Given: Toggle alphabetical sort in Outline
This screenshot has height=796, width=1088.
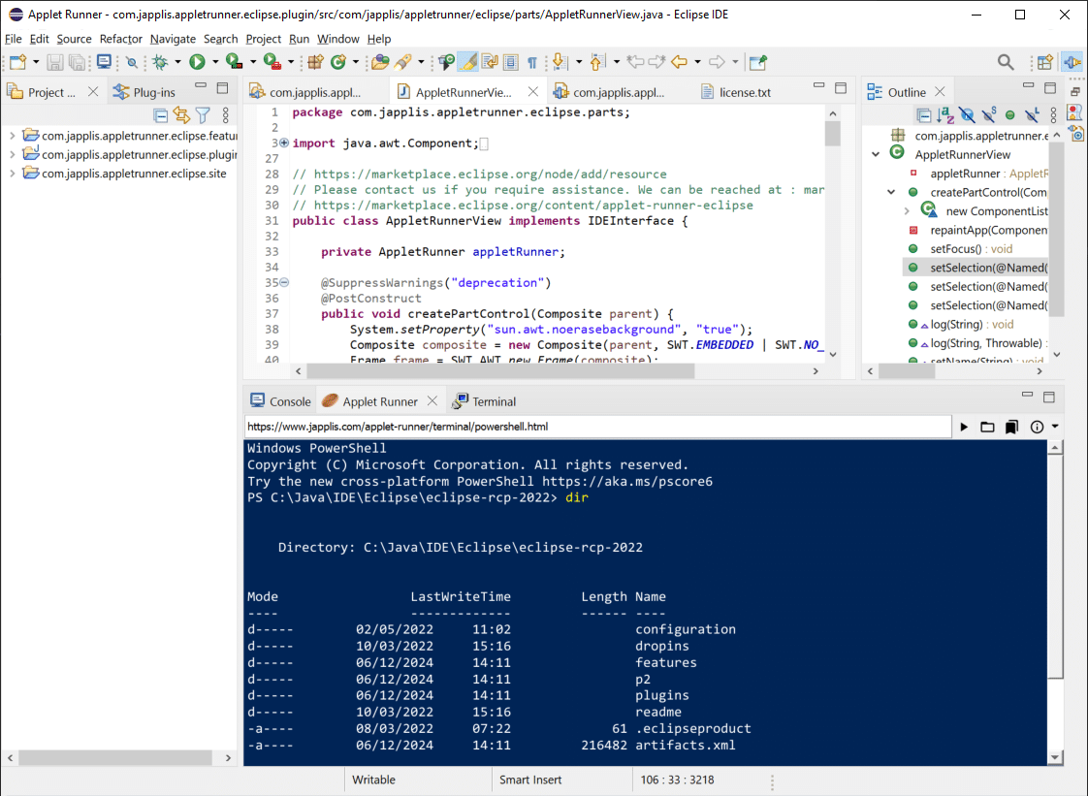Looking at the screenshot, I should [x=945, y=115].
